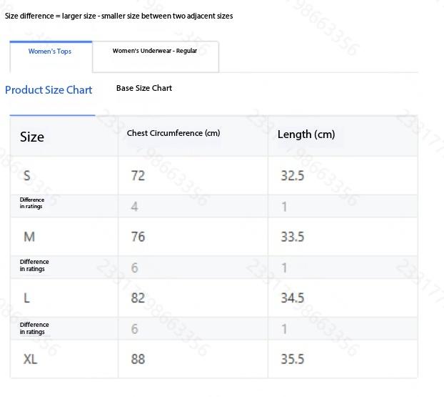Click length value 33.5 in M row
This screenshot has height=397, width=444.
pos(293,237)
